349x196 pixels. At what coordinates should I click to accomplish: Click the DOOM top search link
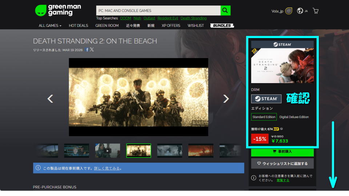[125, 18]
